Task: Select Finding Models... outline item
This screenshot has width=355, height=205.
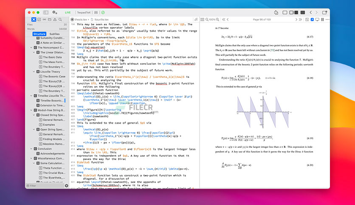Action: (52, 139)
